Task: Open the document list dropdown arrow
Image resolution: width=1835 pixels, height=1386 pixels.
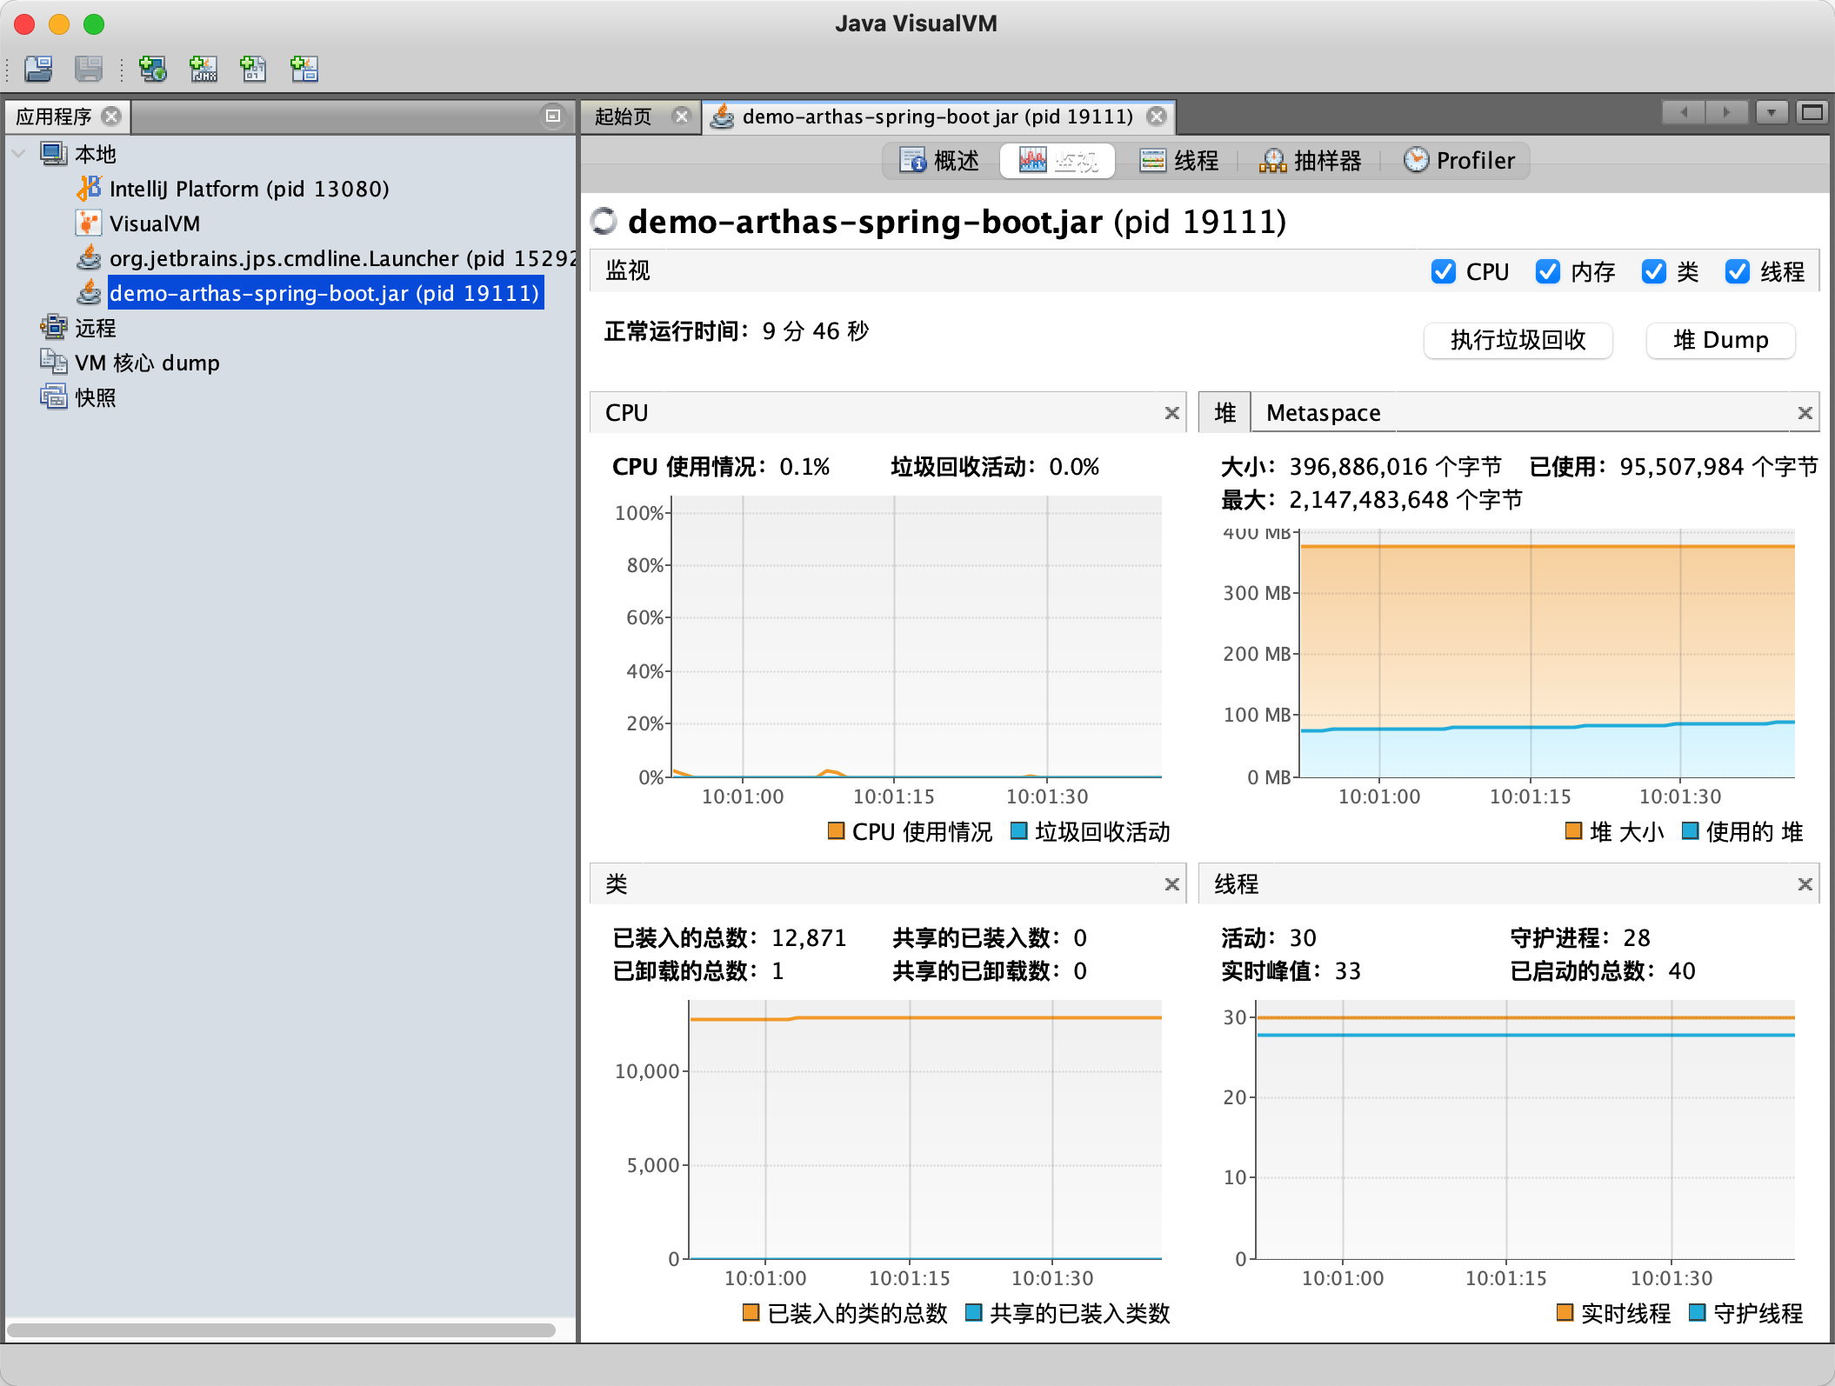Action: (1772, 112)
